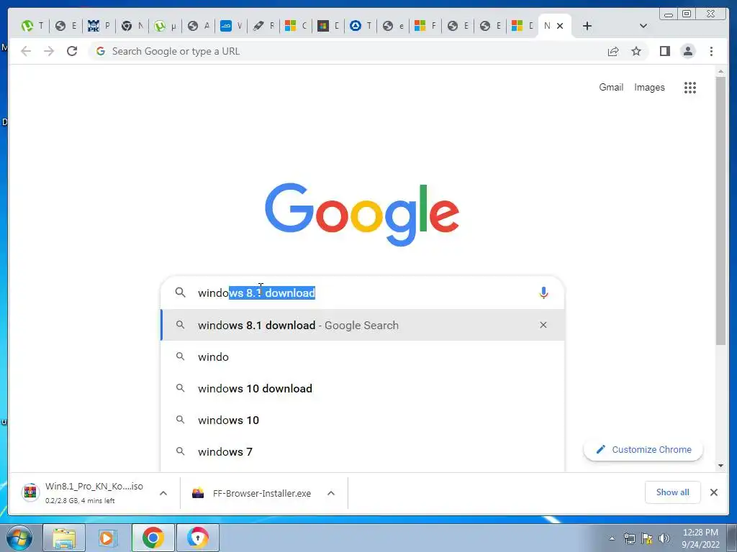Go forward using the browser forward arrow
This screenshot has height=552, width=737.
point(49,51)
